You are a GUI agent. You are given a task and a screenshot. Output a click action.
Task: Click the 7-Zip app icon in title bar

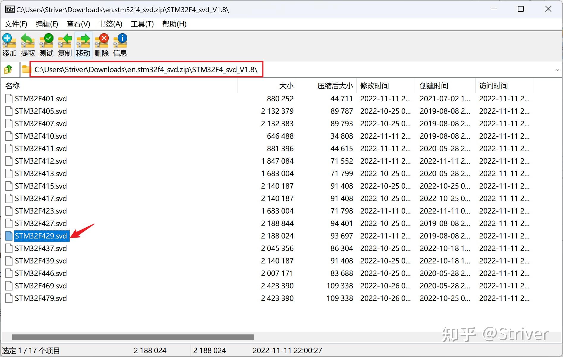(x=10, y=10)
